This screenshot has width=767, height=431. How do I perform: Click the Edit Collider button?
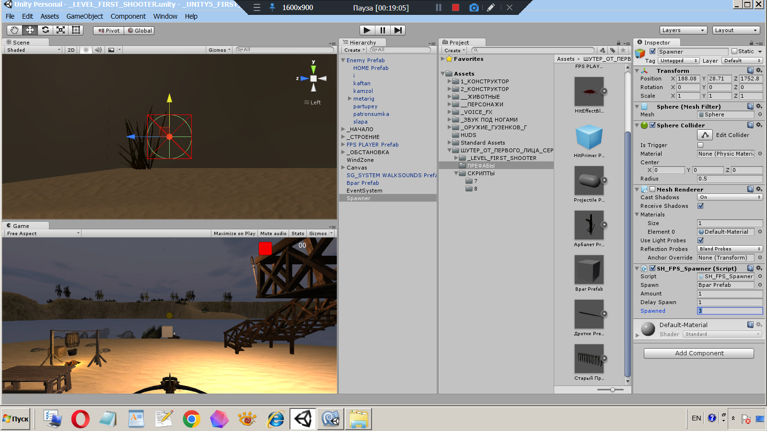click(705, 135)
